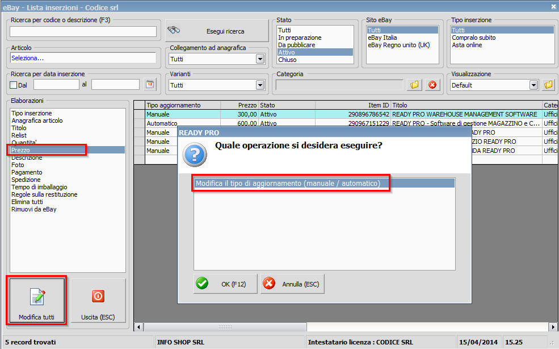
Task: Click horizontal scrollbar left arrow
Action: pos(138,327)
